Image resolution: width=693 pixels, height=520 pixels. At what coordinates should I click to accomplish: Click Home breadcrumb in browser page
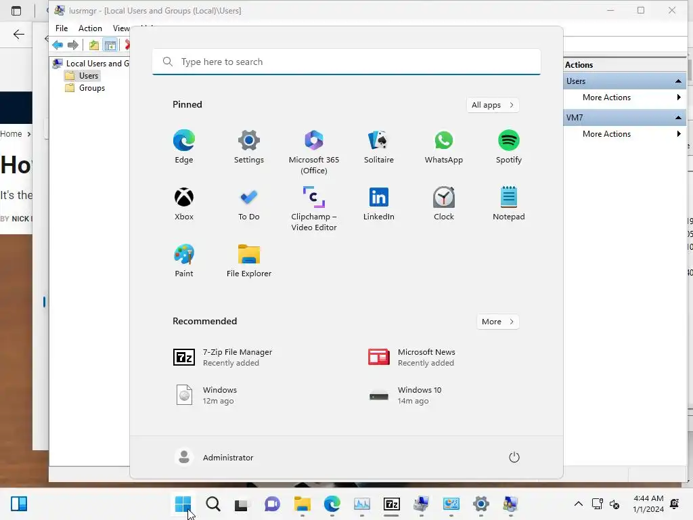[x=11, y=133]
